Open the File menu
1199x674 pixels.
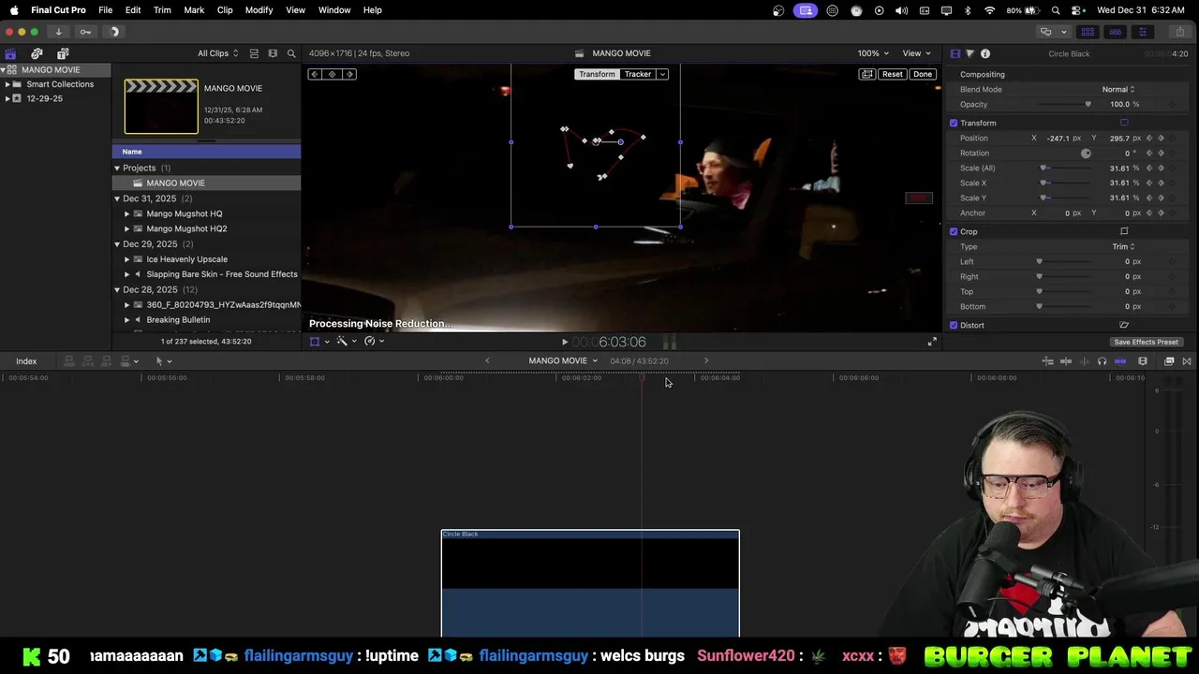pyautogui.click(x=106, y=9)
